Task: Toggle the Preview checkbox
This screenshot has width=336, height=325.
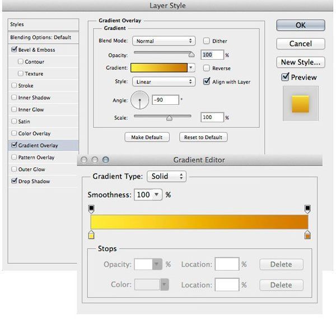Action: 285,77
